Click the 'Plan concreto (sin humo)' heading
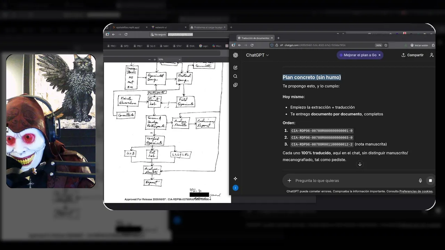 tap(312, 77)
